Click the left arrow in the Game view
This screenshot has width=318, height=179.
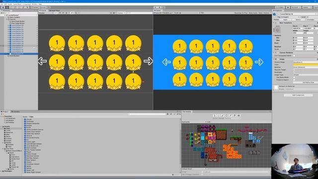tap(166, 62)
